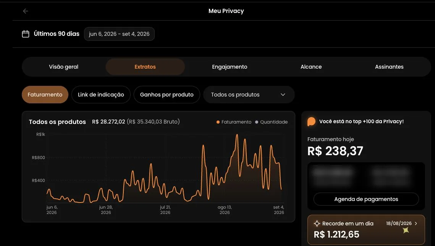Go to the Assinantes tab
Viewport: 435px width, 246px height.
coord(389,67)
